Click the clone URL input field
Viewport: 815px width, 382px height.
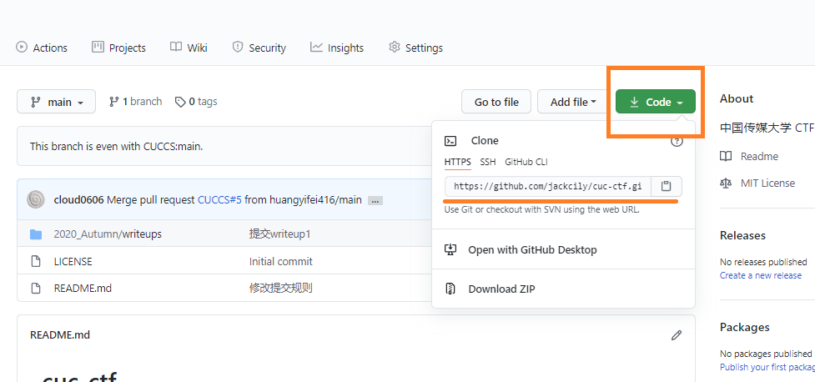(x=547, y=186)
